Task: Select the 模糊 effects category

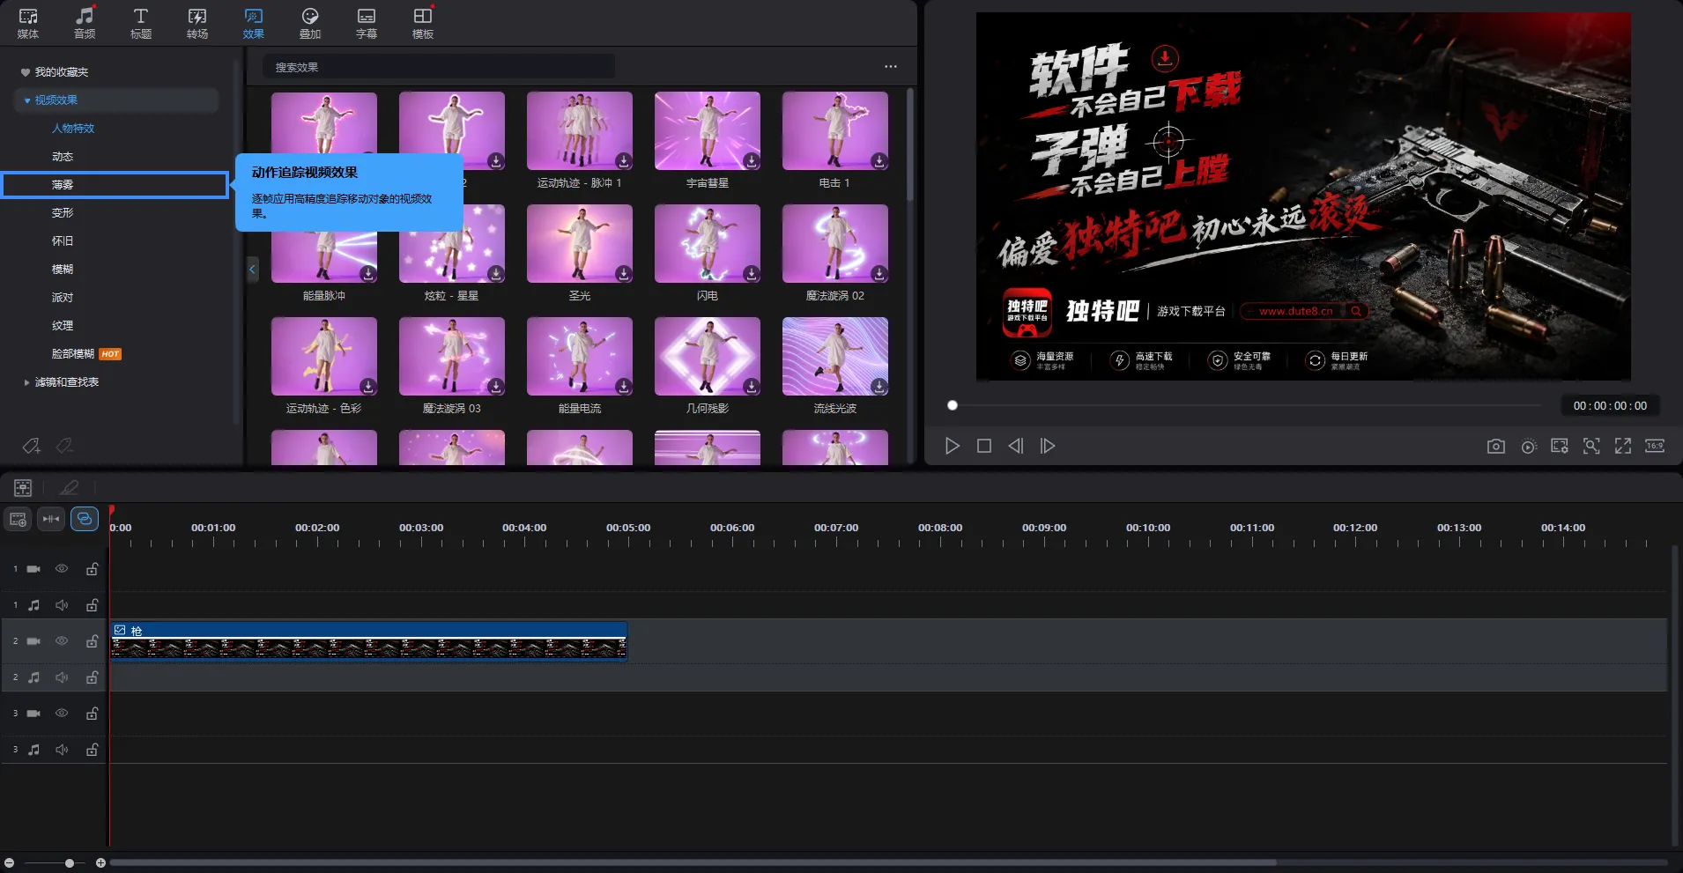Action: click(63, 270)
